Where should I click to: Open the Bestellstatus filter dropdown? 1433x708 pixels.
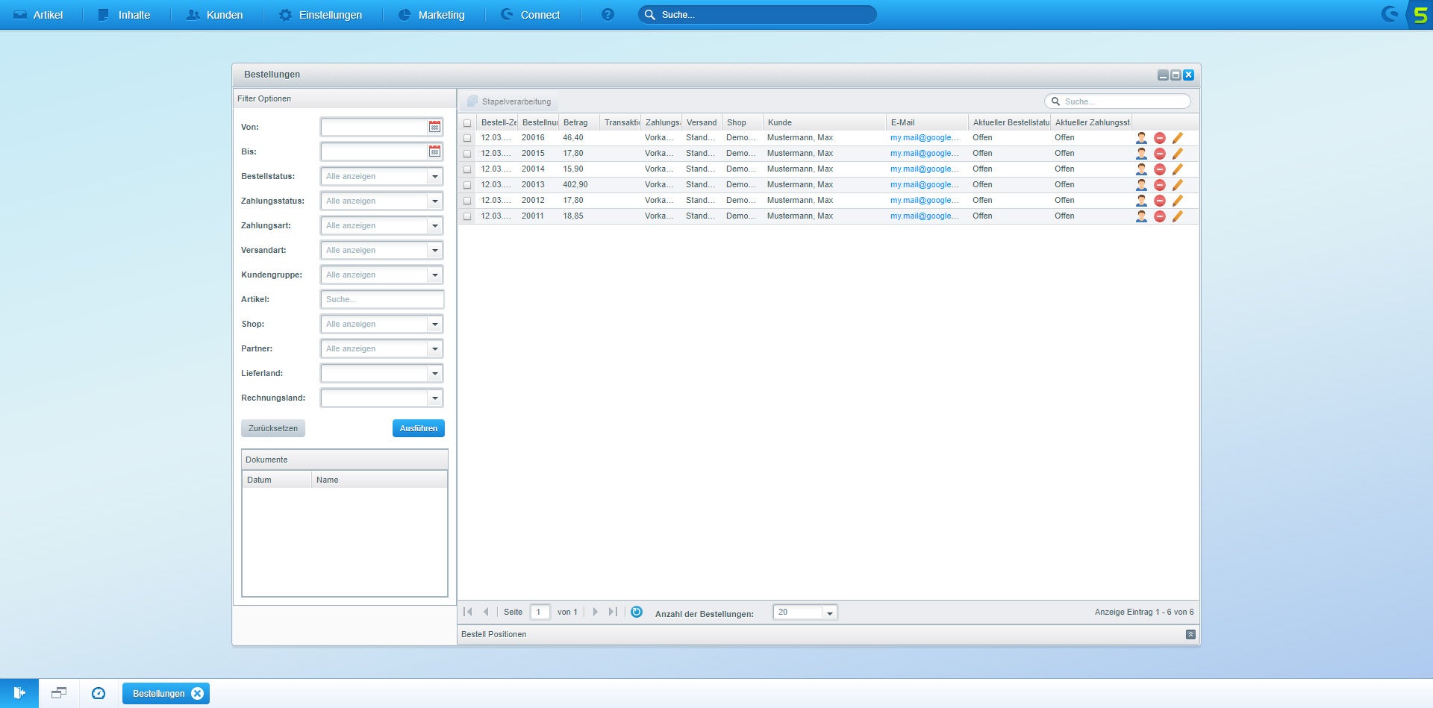[x=435, y=177]
